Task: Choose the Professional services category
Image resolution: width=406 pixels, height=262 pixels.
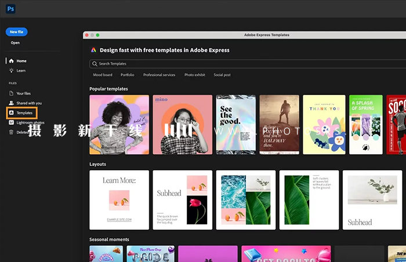Action: tap(159, 75)
